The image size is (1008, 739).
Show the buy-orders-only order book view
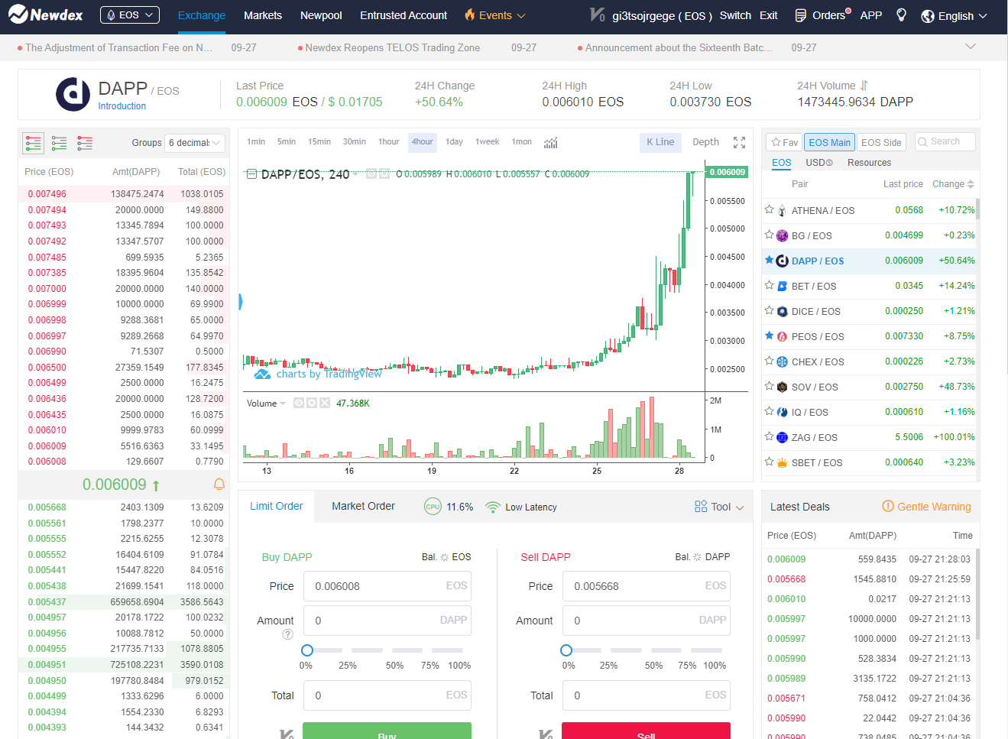59,143
